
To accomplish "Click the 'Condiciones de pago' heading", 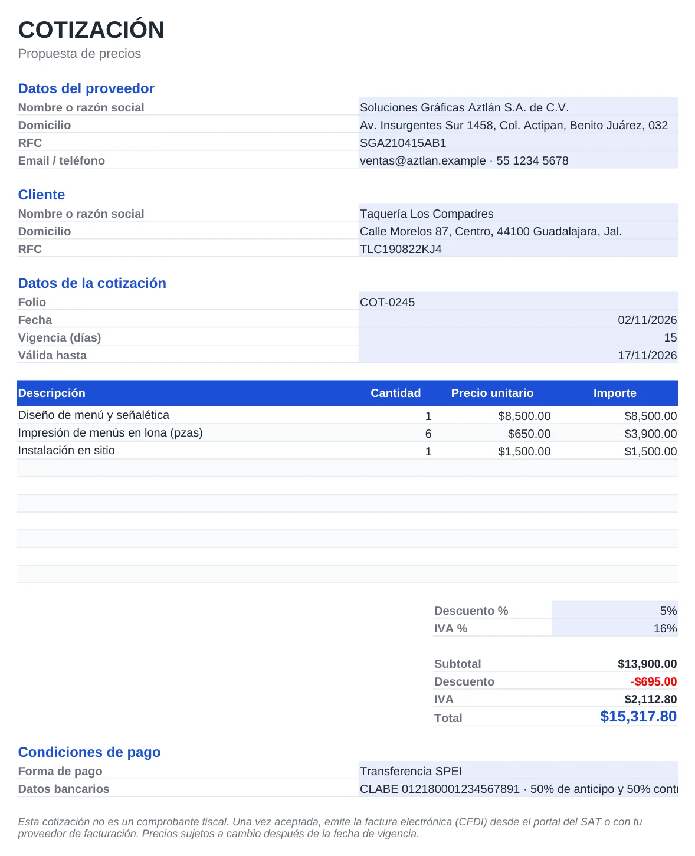I will click(x=89, y=752).
